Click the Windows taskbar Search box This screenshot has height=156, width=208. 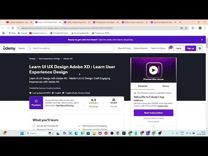coord(40,133)
